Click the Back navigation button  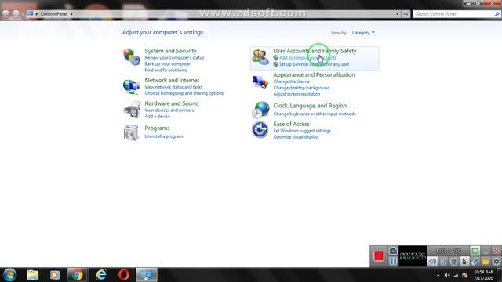pyautogui.click(x=5, y=14)
